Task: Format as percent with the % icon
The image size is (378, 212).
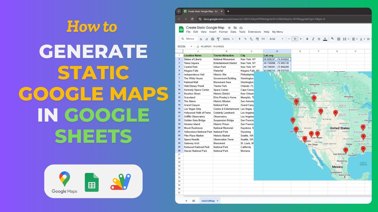Action: (x=245, y=39)
